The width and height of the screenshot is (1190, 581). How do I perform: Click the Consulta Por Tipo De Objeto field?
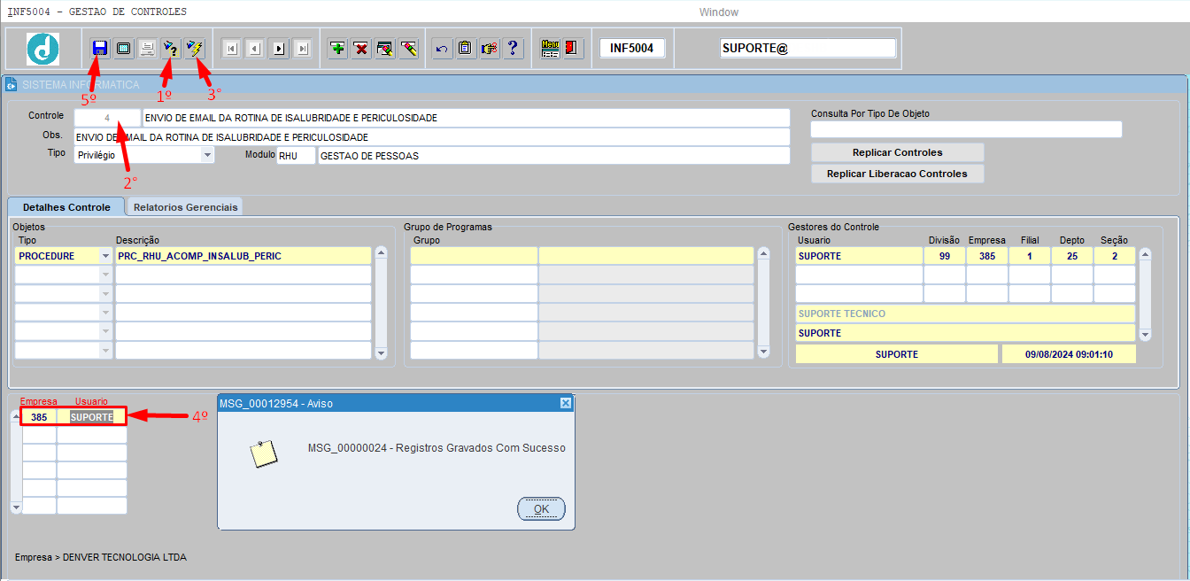click(x=966, y=129)
